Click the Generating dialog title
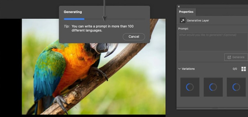This screenshot has height=117, width=248. (x=73, y=12)
